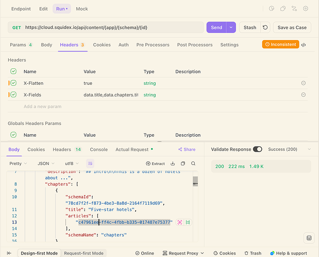Image resolution: width=319 pixels, height=257 pixels.
Task: Click the pink extract-variable icon on line 13
Action: pyautogui.click(x=180, y=223)
